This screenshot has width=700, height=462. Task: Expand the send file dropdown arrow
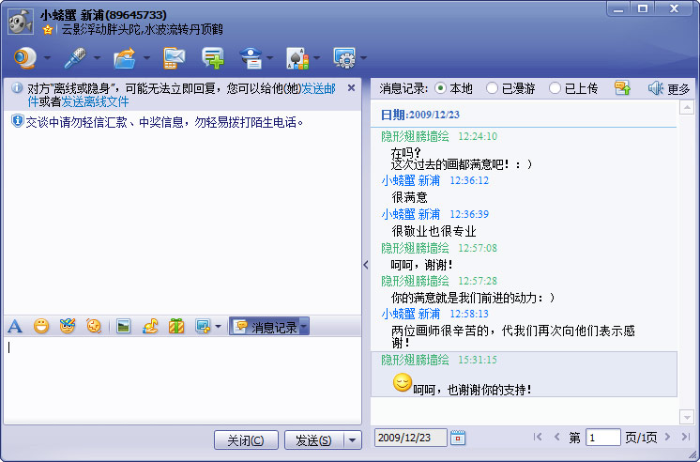point(146,58)
